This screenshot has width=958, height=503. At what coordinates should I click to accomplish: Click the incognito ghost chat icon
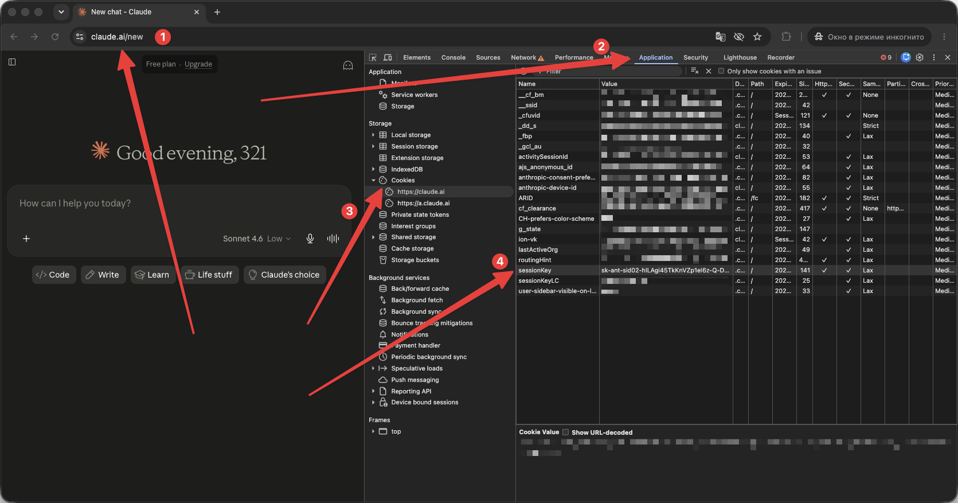pos(348,65)
